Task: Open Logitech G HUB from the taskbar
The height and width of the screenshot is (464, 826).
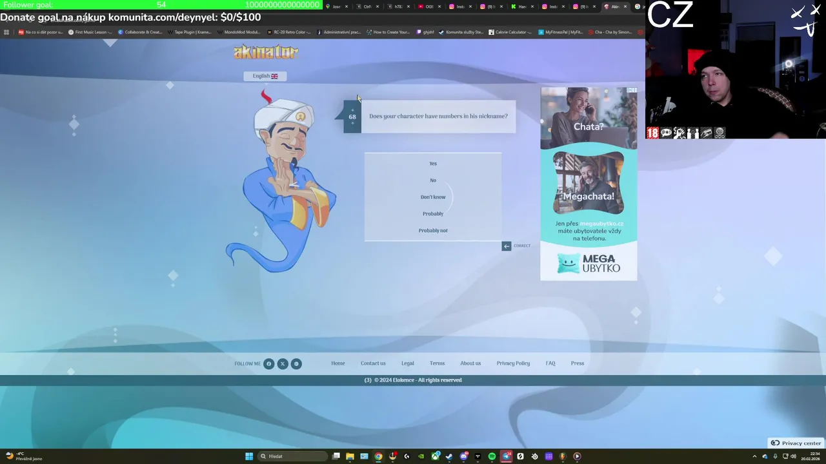Action: [407, 456]
